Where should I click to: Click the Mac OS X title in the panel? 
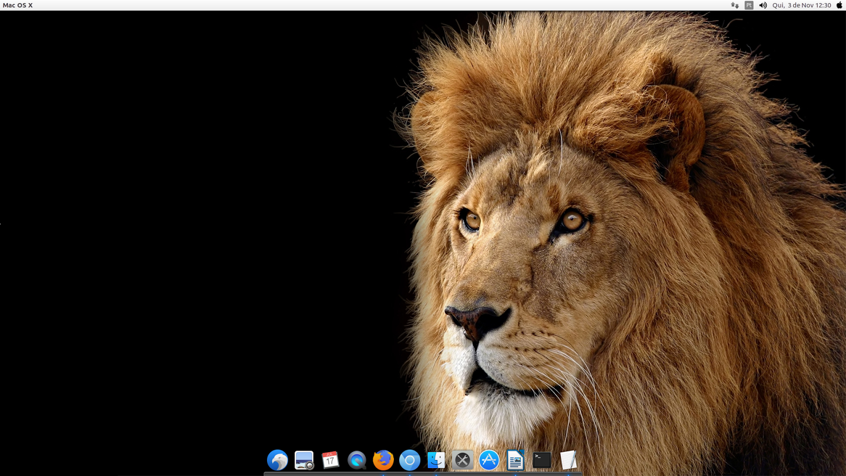18,5
